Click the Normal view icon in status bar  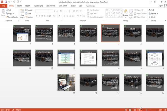(126, 110)
